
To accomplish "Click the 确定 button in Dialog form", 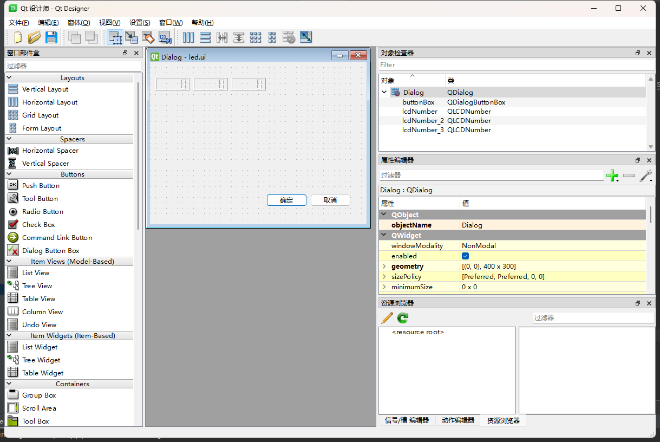I will tap(286, 200).
